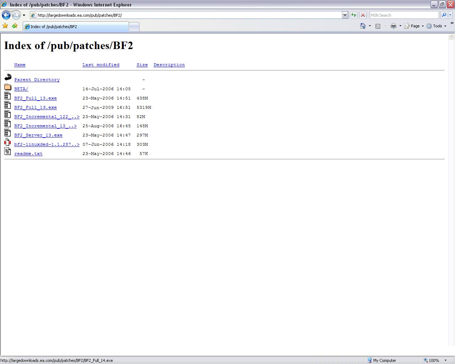Click the browser Back arrow button

tap(6, 15)
